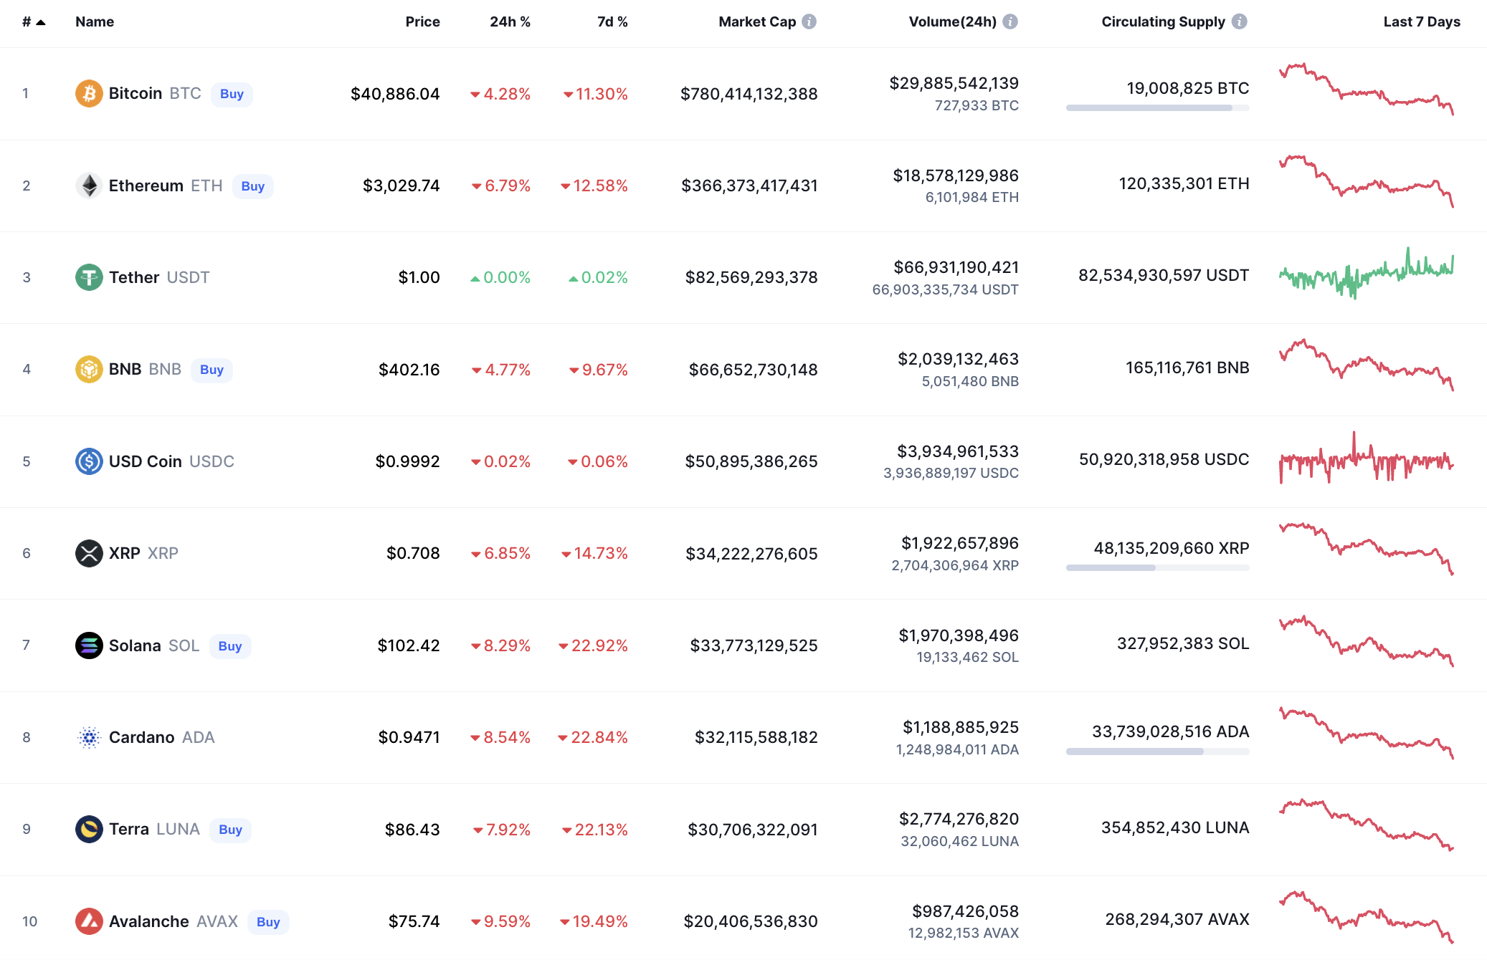This screenshot has width=1487, height=960.
Task: Open Tether's green 7-day sparkline chart
Action: pyautogui.click(x=1367, y=276)
